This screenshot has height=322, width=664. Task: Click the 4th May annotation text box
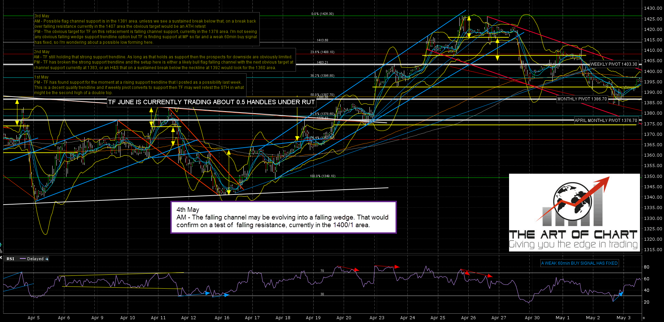(283, 217)
